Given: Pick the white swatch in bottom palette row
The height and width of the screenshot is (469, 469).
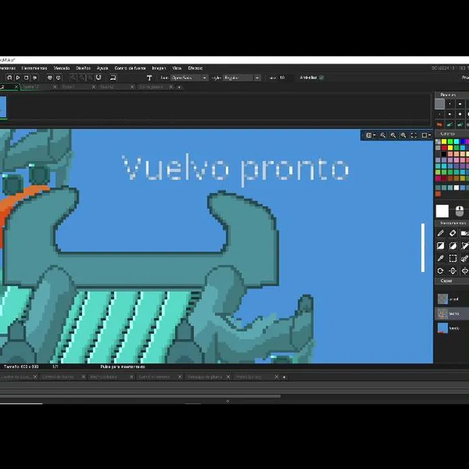Looking at the screenshot, I should coord(456,188).
